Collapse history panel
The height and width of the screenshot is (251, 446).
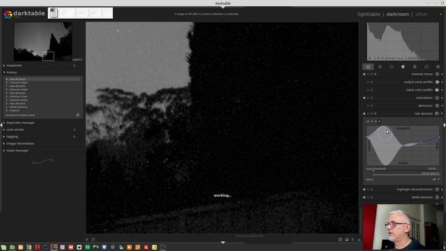pyautogui.click(x=4, y=73)
